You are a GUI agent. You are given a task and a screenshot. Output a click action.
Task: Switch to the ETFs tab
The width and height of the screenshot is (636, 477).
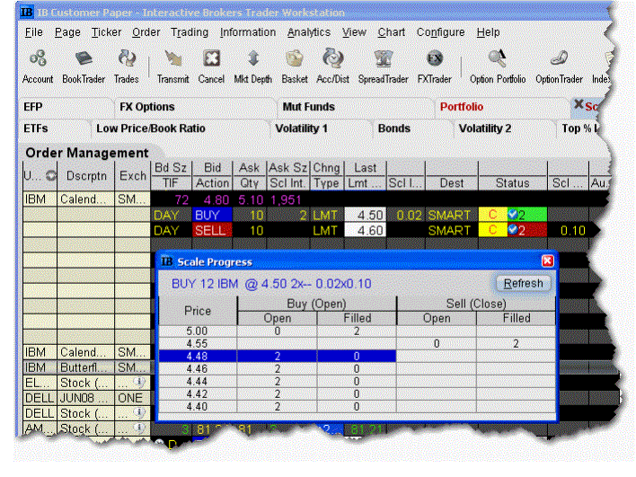[54, 128]
